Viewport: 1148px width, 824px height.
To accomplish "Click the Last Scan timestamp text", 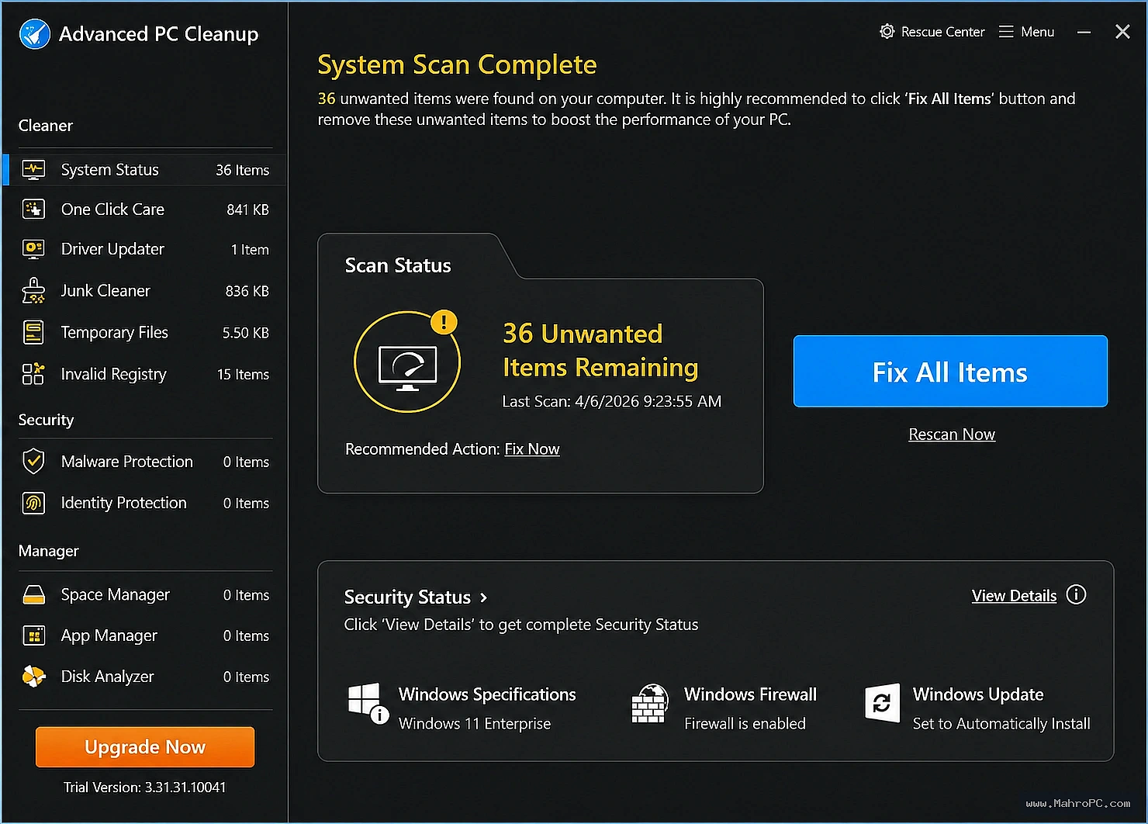I will [611, 402].
